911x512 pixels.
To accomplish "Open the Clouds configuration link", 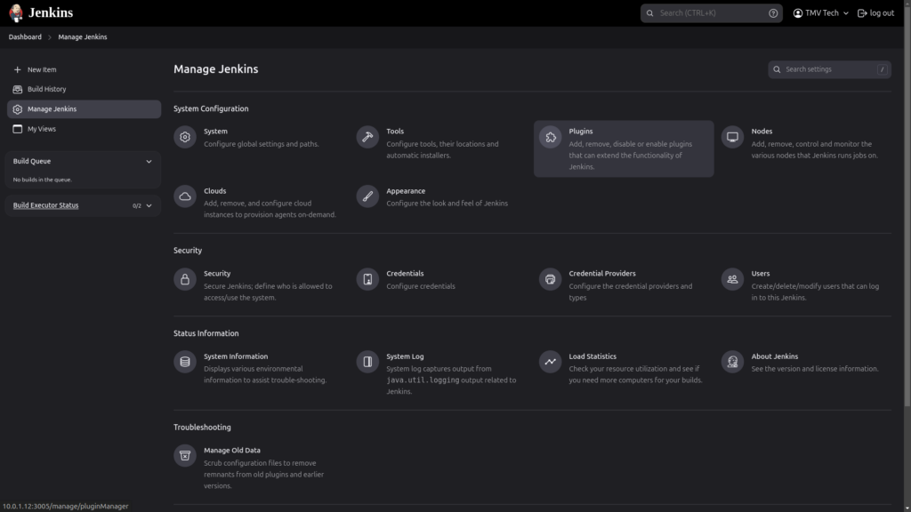I will [257, 203].
